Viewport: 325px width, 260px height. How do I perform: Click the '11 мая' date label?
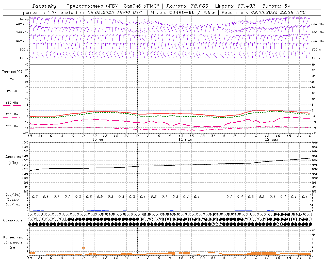point(185,140)
